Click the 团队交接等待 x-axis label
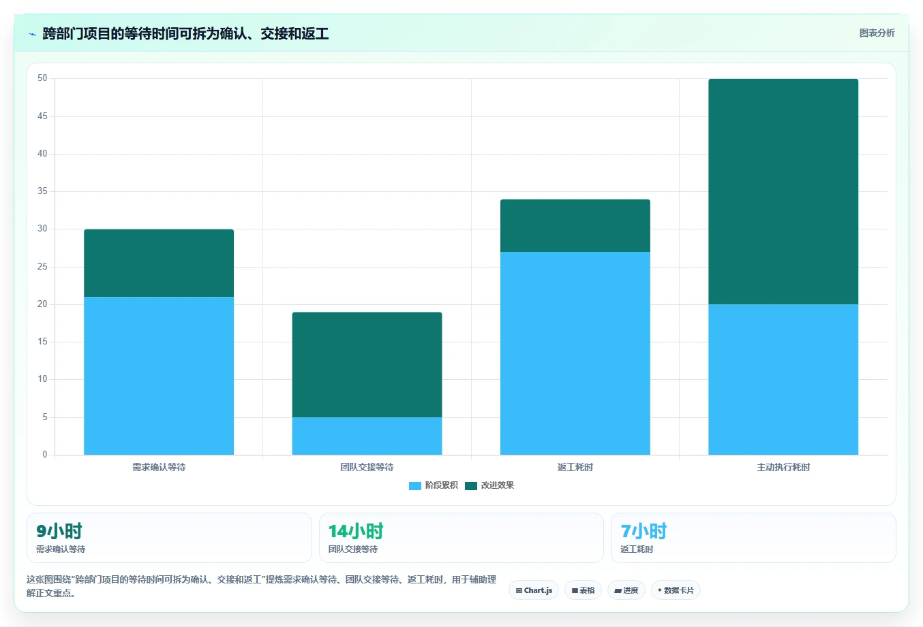This screenshot has width=923, height=627. pos(367,467)
